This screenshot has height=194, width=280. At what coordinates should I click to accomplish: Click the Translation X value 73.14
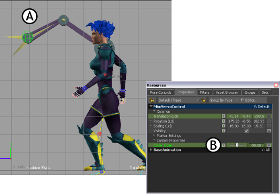click(233, 116)
